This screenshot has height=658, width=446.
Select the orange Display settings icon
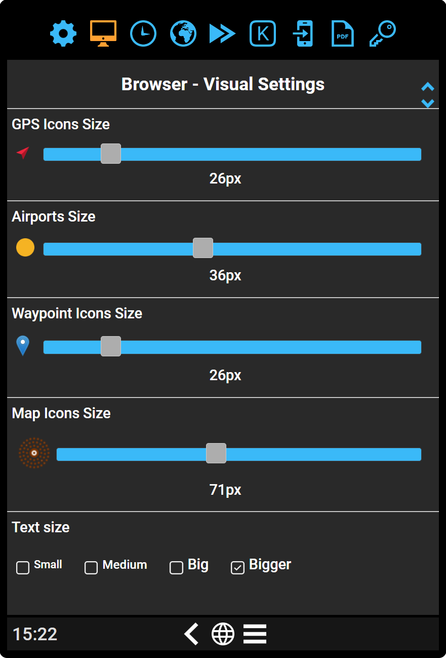(x=103, y=33)
